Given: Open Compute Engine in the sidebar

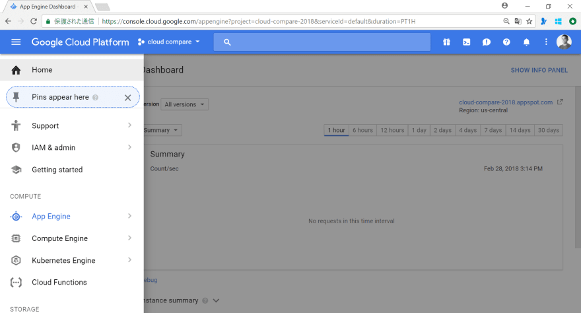Looking at the screenshot, I should pos(72,238).
